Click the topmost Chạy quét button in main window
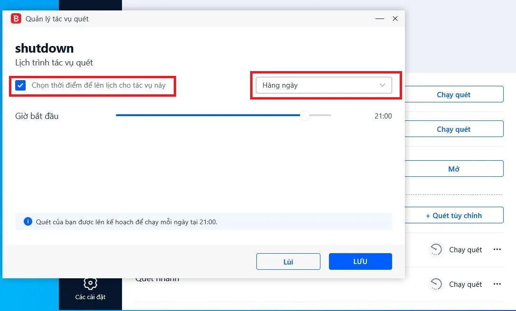 click(x=454, y=94)
